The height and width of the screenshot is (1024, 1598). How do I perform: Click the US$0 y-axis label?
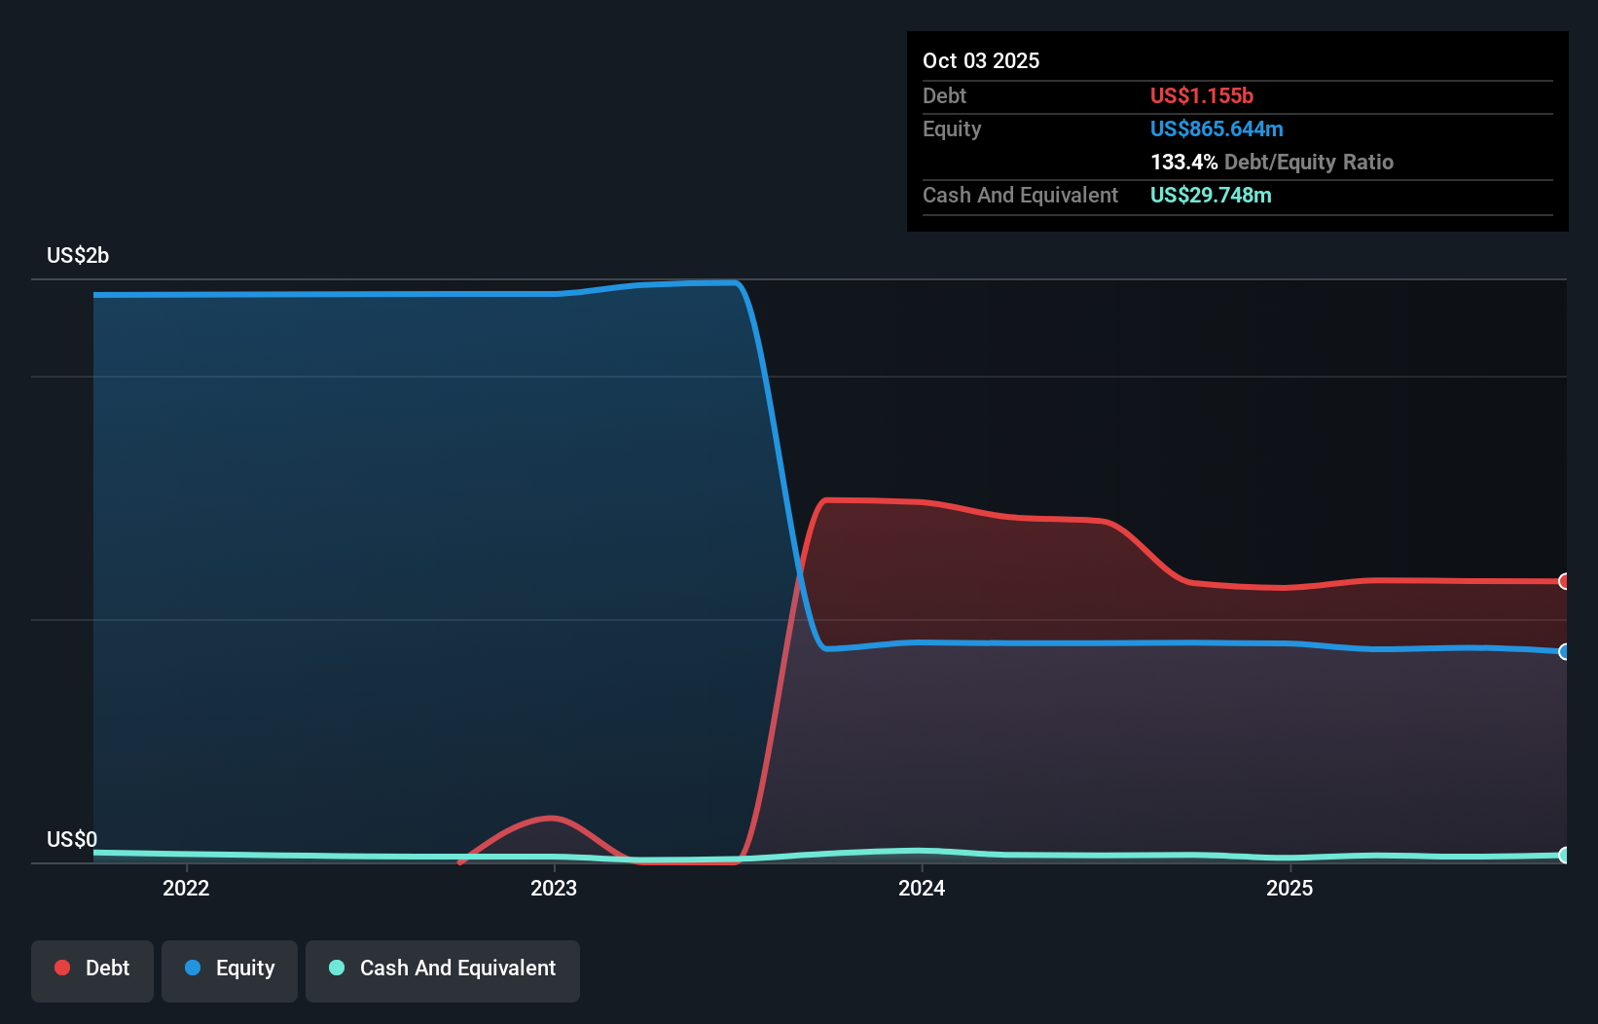72,839
